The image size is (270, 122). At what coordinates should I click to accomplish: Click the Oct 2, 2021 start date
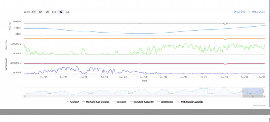coord(240,12)
